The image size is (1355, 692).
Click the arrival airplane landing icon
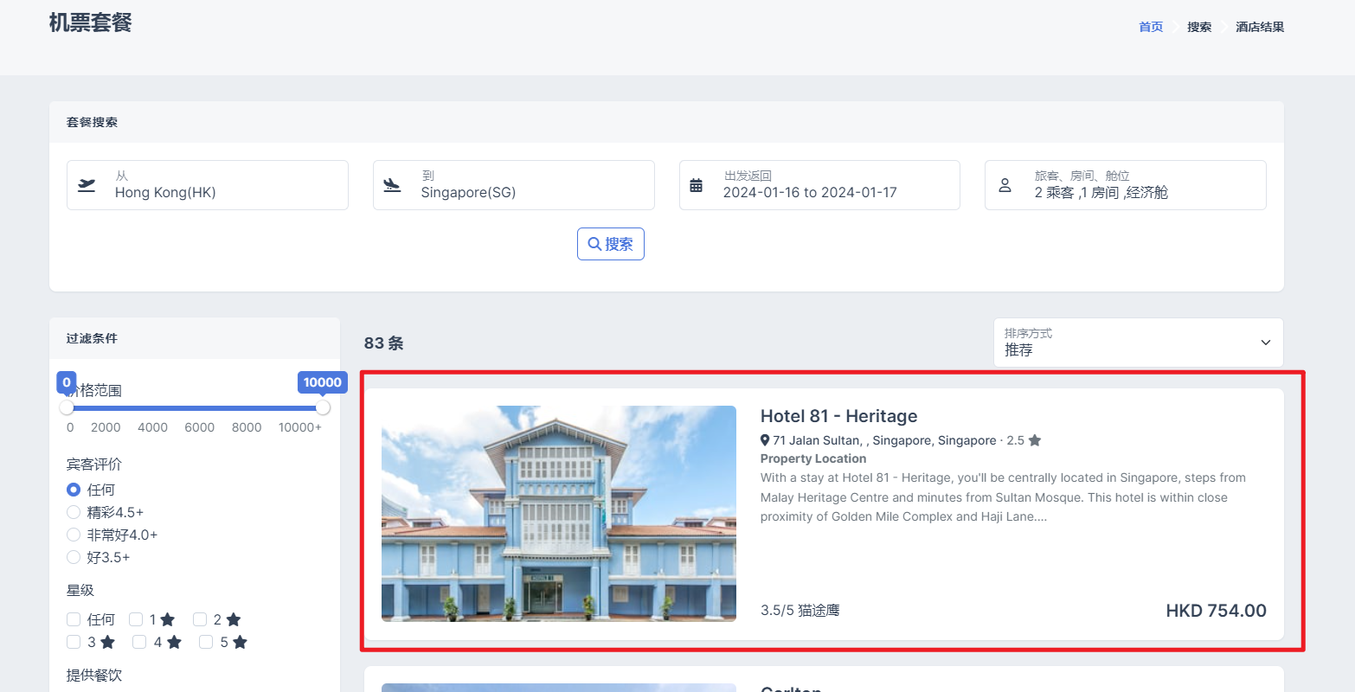(392, 185)
